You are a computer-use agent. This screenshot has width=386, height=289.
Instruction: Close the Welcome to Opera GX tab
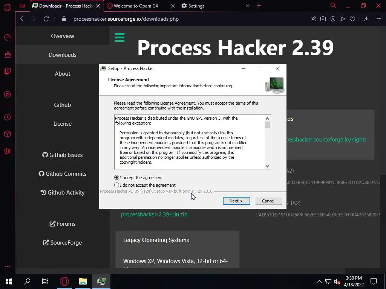coord(173,6)
